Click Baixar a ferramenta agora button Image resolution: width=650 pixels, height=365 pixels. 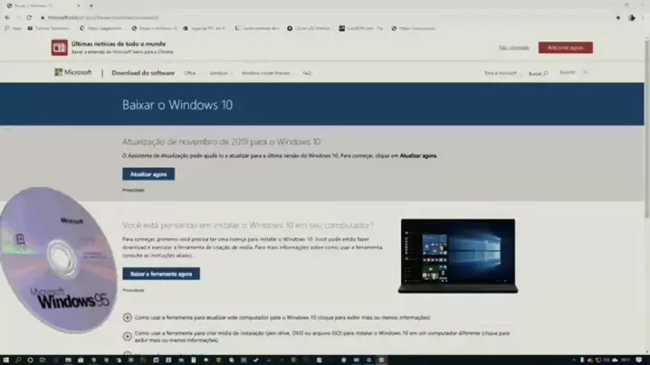coord(161,274)
